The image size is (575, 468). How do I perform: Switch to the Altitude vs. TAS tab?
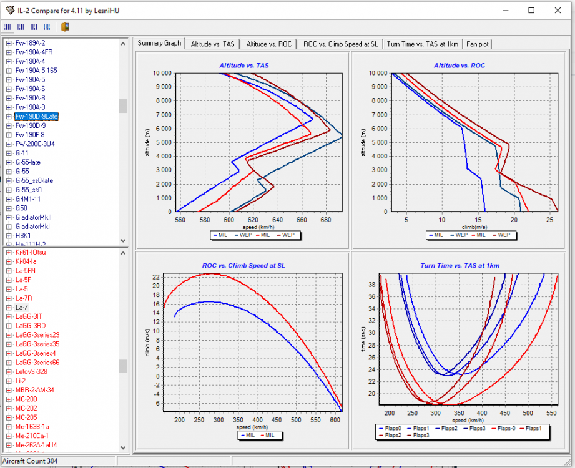click(213, 44)
